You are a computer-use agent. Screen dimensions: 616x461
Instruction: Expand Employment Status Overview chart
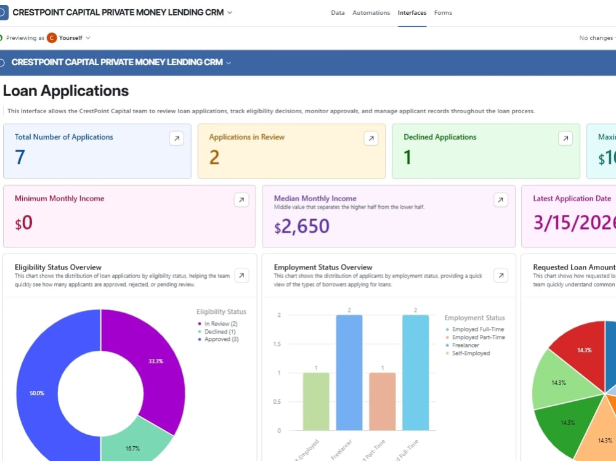coord(501,275)
